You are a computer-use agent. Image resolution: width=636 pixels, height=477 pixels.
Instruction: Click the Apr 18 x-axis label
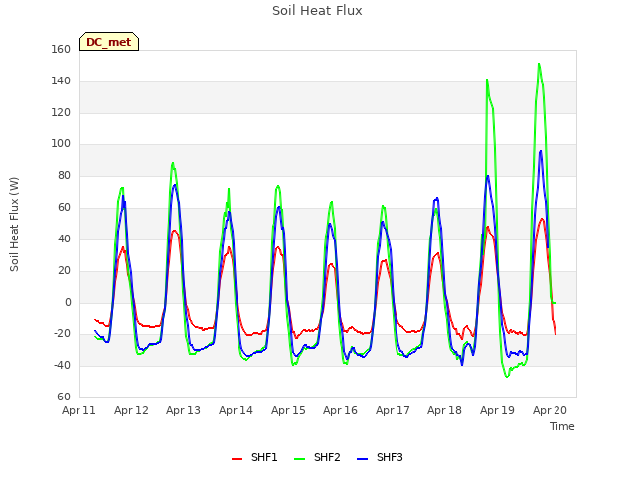click(x=444, y=410)
